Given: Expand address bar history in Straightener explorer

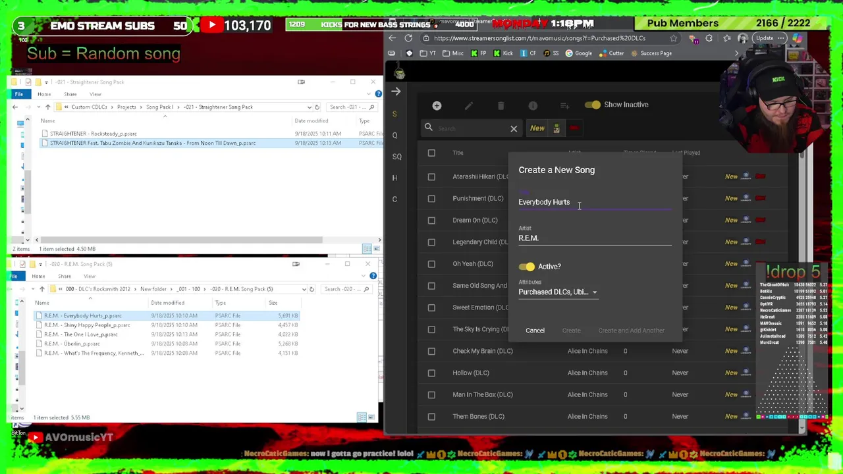Looking at the screenshot, I should (309, 107).
